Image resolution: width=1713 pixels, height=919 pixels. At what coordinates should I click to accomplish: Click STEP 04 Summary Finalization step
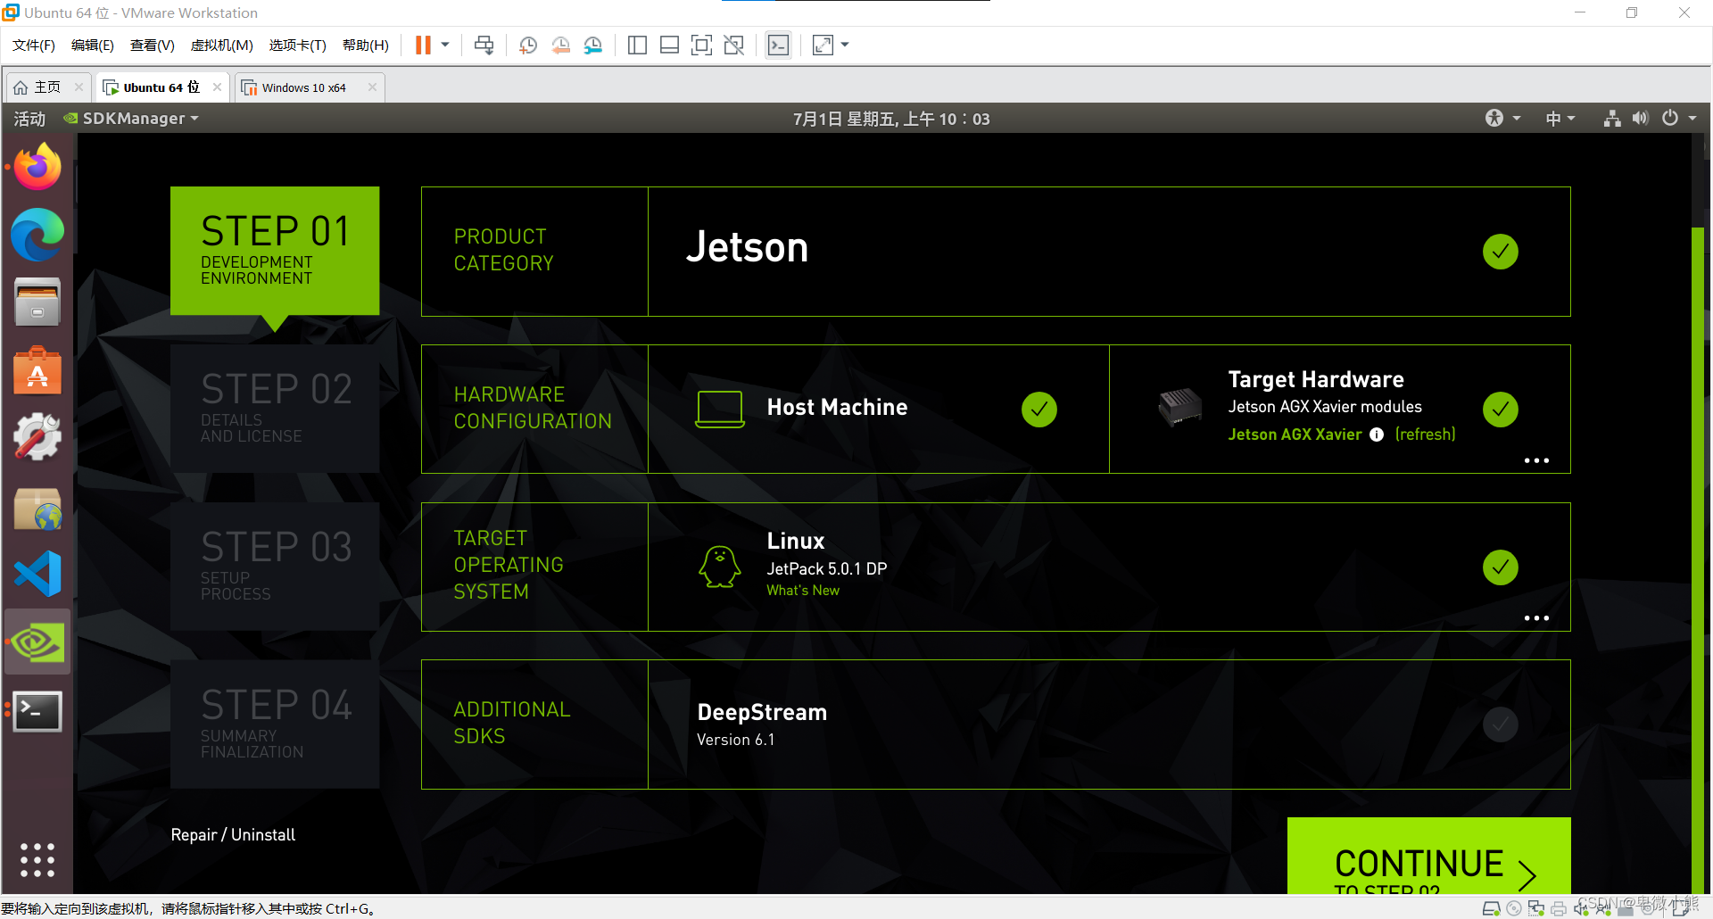pyautogui.click(x=275, y=724)
